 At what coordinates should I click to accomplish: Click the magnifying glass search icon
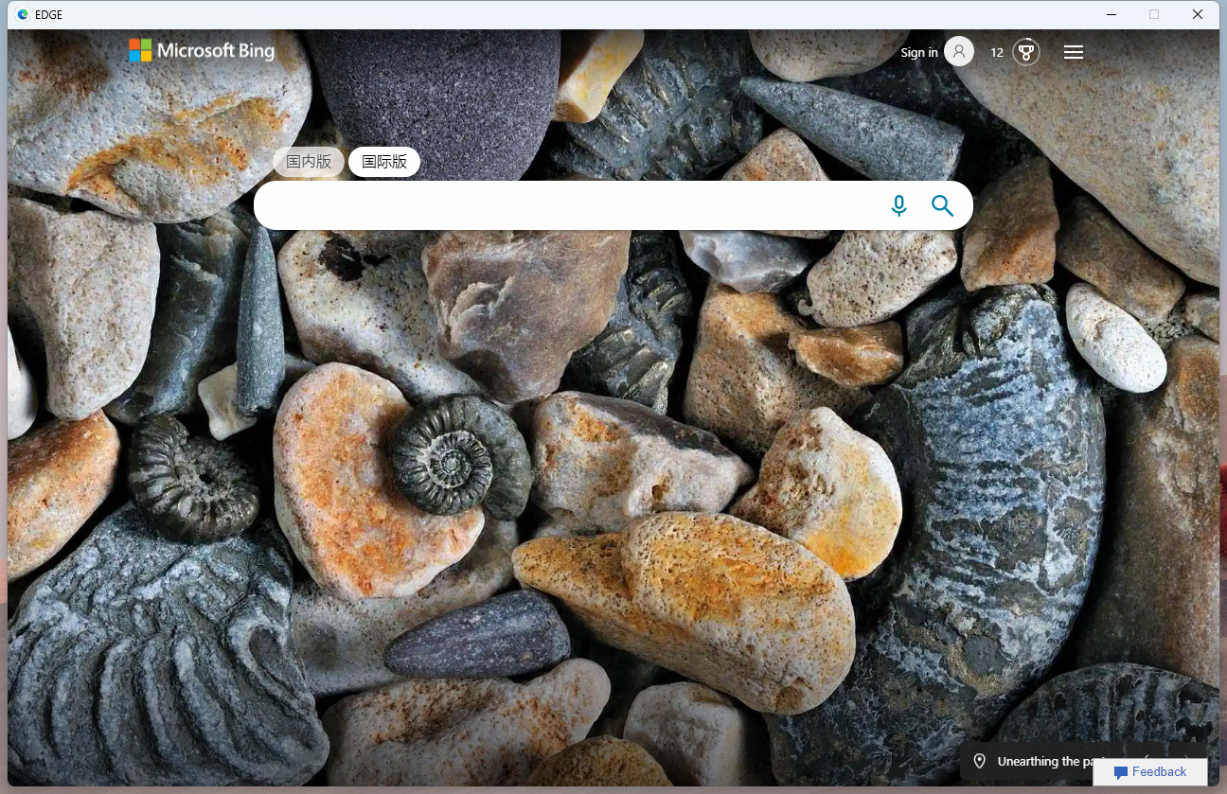(942, 205)
